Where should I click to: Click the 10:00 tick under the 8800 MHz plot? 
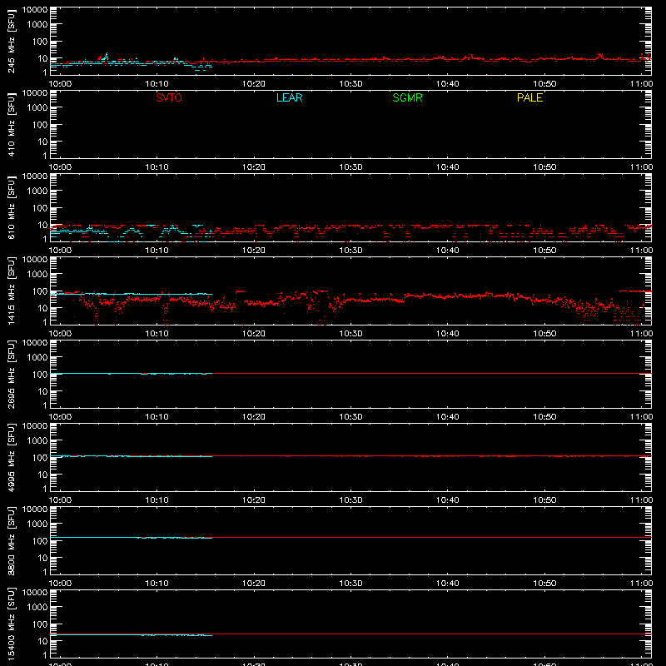point(60,584)
